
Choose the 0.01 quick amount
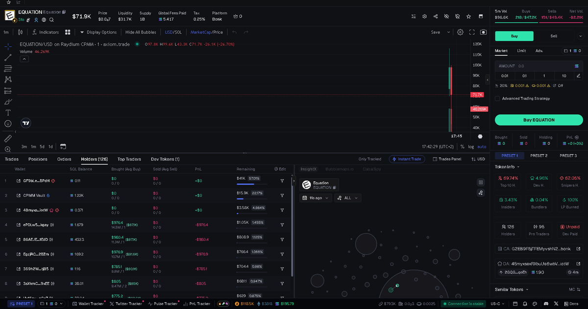point(505,76)
